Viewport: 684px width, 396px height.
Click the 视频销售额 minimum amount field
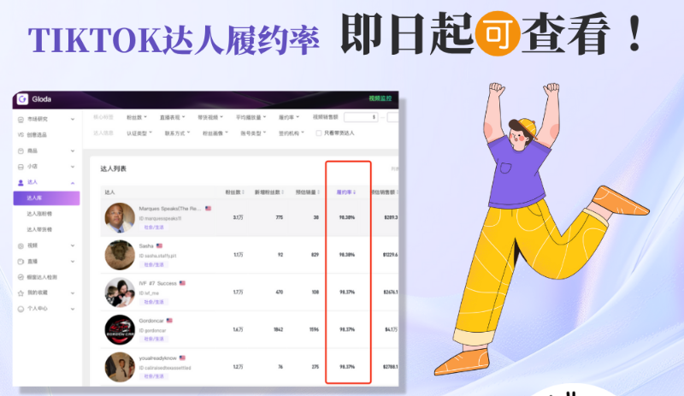(361, 117)
